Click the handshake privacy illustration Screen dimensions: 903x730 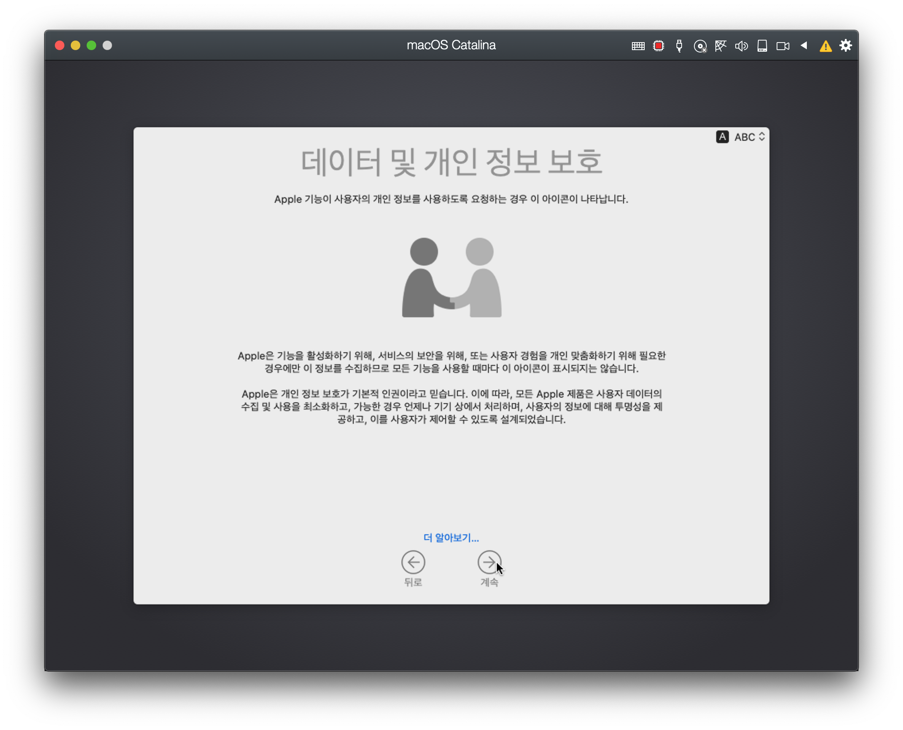(451, 278)
